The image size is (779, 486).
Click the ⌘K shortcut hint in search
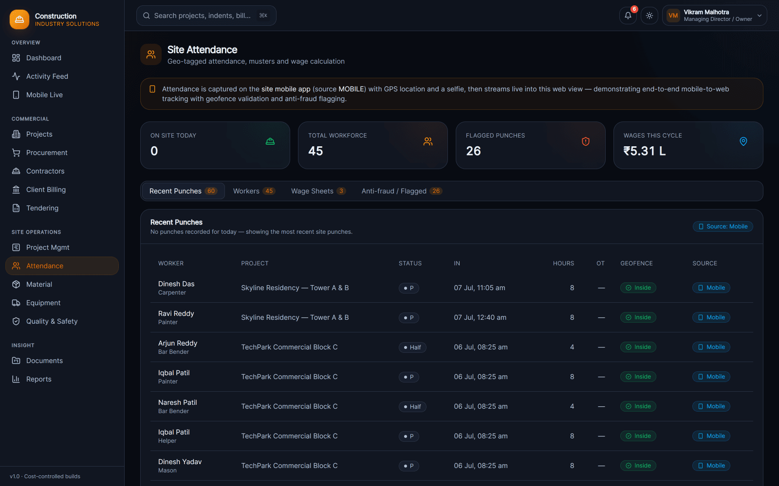coord(263,16)
